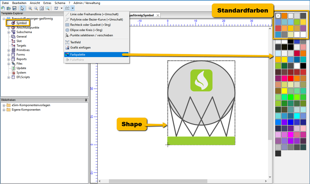This screenshot has width=310, height=184.
Task: Click the zoom in magnifier
Action: [30, 8]
